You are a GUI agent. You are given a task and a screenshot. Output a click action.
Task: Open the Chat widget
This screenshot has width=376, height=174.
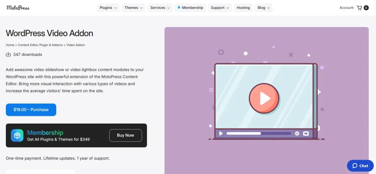pos(360,166)
